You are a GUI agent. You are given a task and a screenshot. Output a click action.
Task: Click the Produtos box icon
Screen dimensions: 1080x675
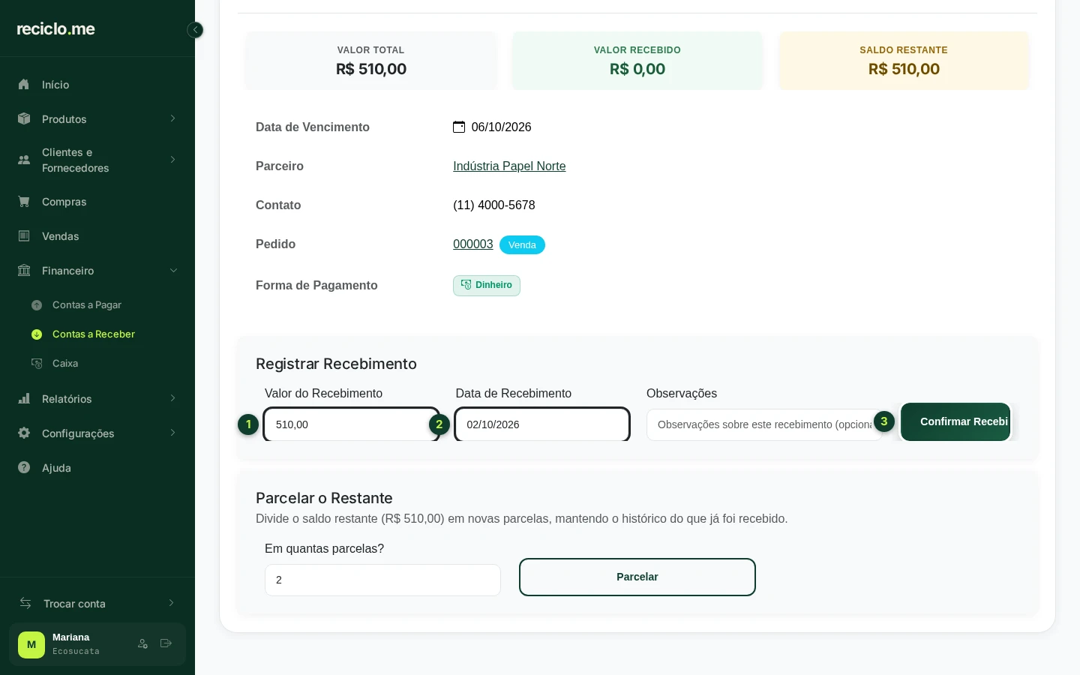click(24, 119)
